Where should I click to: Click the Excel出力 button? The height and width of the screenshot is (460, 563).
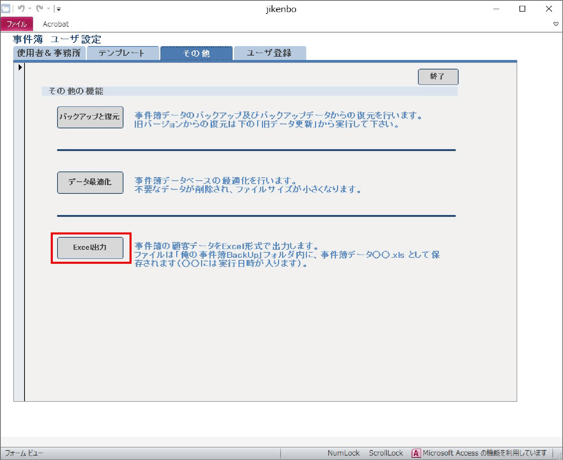90,248
